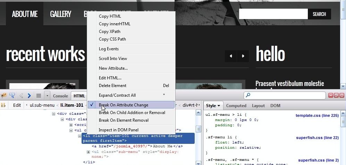
Task: Activate the inspect element pointer tool
Action: [12, 96]
